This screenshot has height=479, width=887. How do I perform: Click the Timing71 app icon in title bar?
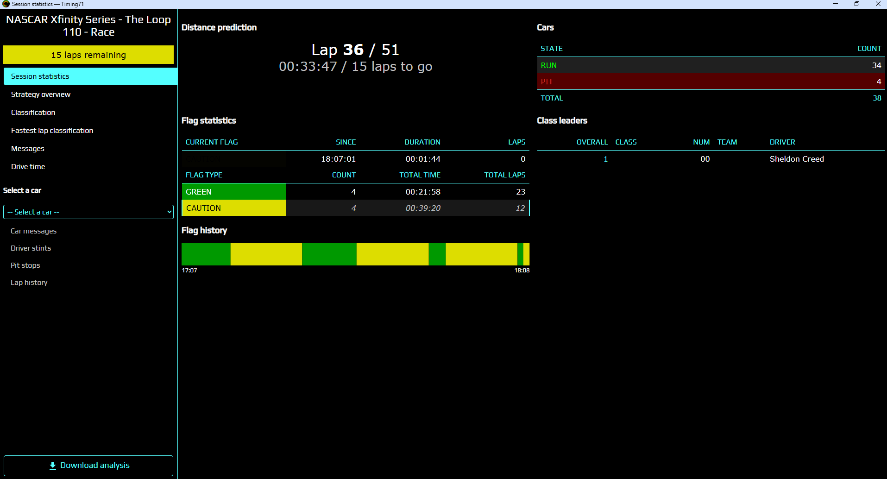coord(6,4)
